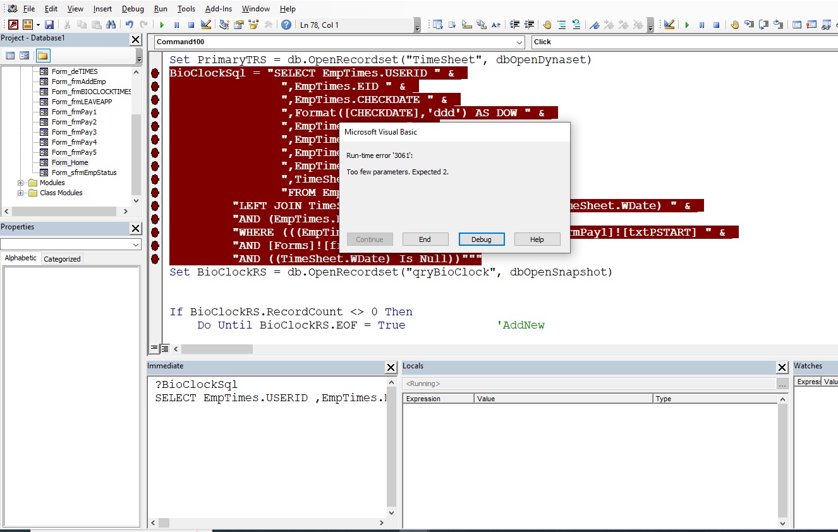Open the Object Browser icon
Viewport: 838px width, 532px height.
(253, 25)
